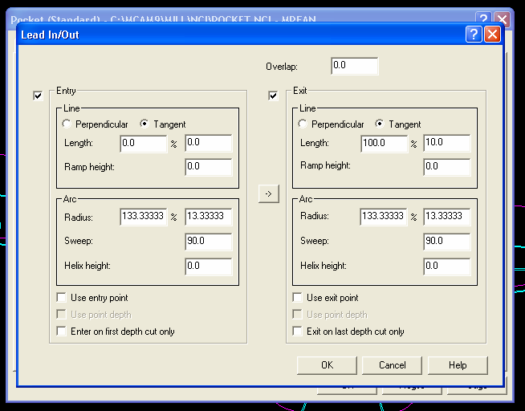The image size is (525, 411).
Task: Click Entry Helix height field
Action: pyautogui.click(x=208, y=267)
